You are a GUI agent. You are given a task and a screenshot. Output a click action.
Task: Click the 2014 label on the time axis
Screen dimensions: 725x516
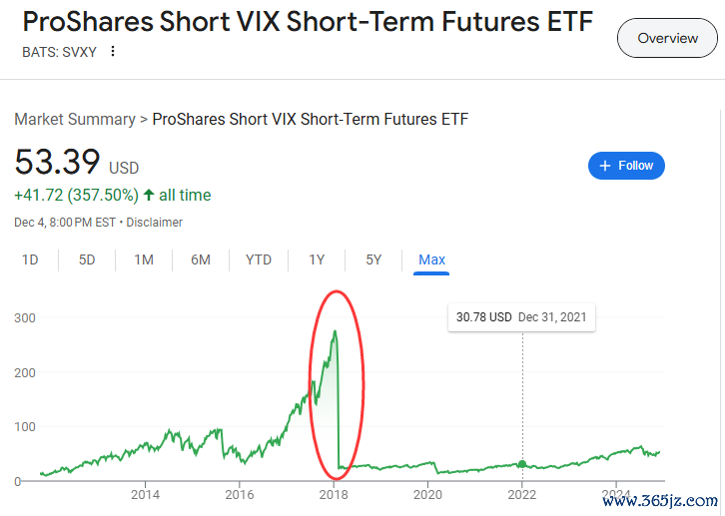pos(145,495)
